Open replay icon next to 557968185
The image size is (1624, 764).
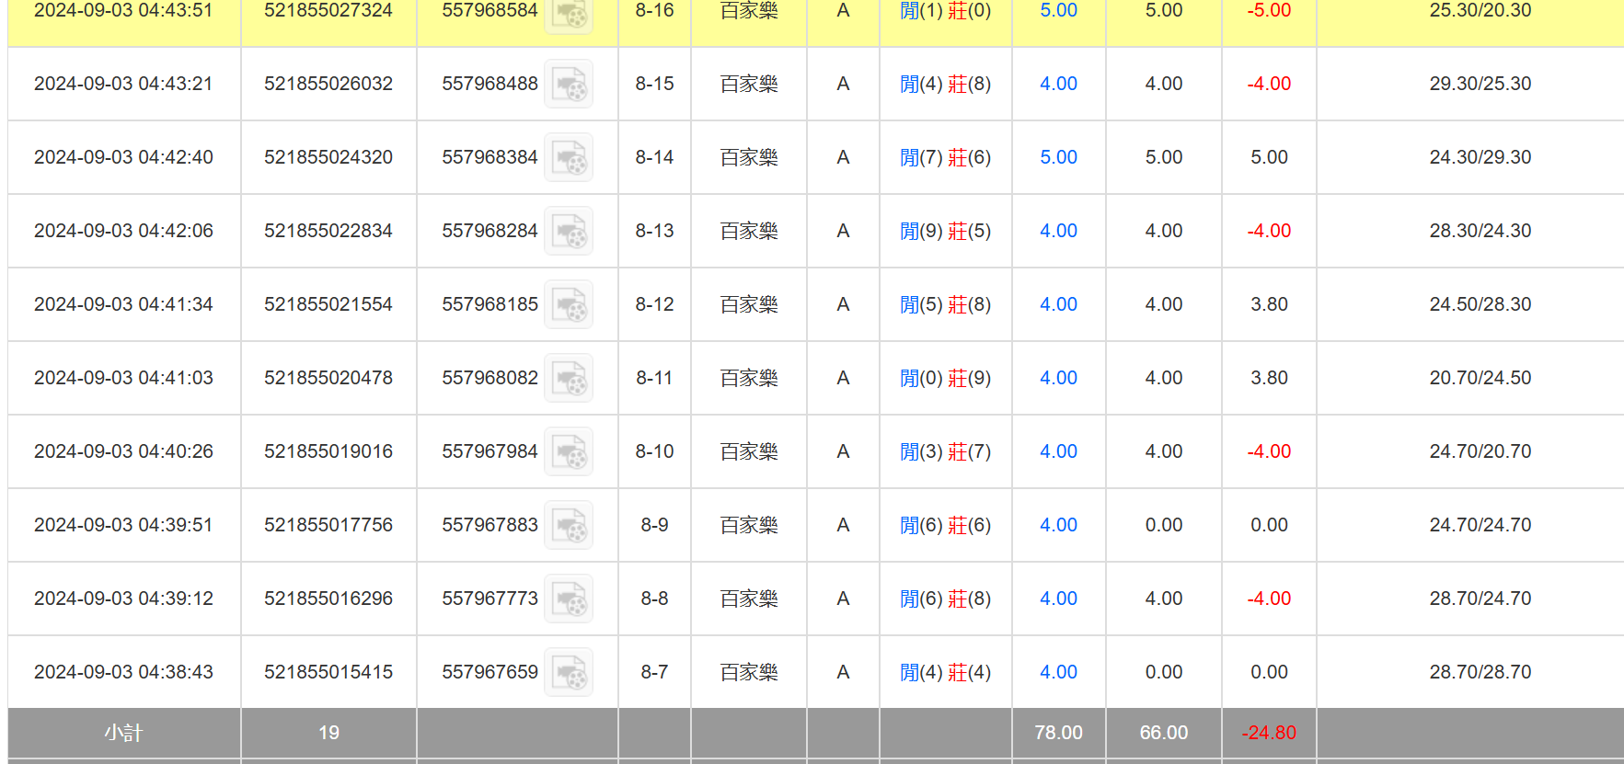click(568, 304)
